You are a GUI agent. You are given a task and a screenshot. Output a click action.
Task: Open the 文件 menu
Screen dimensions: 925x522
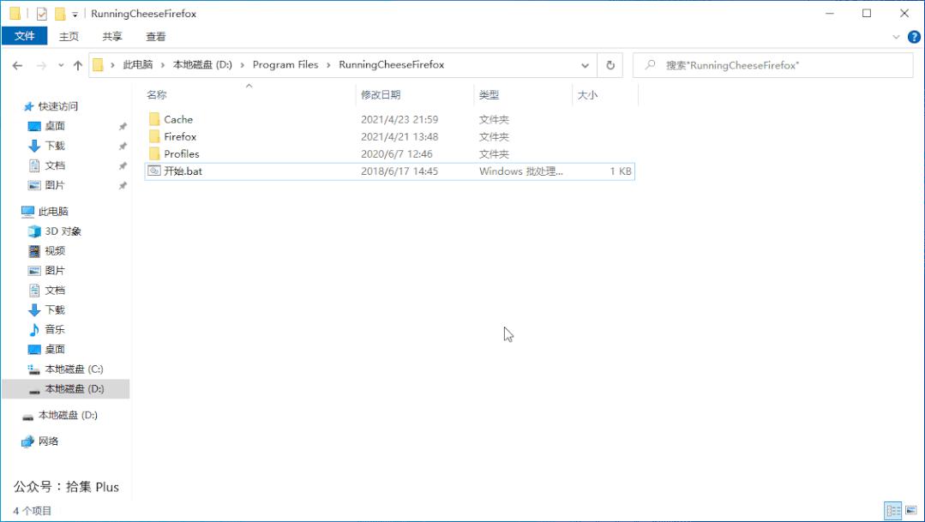tap(25, 36)
